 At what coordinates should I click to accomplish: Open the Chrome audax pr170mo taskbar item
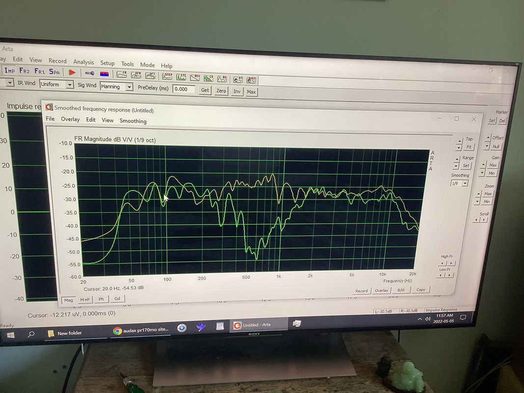click(140, 330)
